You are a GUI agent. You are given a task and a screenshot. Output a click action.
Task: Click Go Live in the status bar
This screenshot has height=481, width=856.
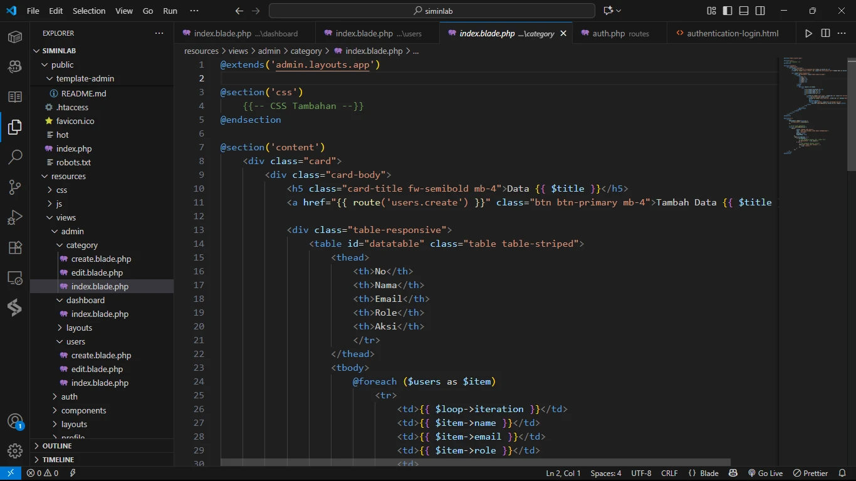(x=765, y=473)
